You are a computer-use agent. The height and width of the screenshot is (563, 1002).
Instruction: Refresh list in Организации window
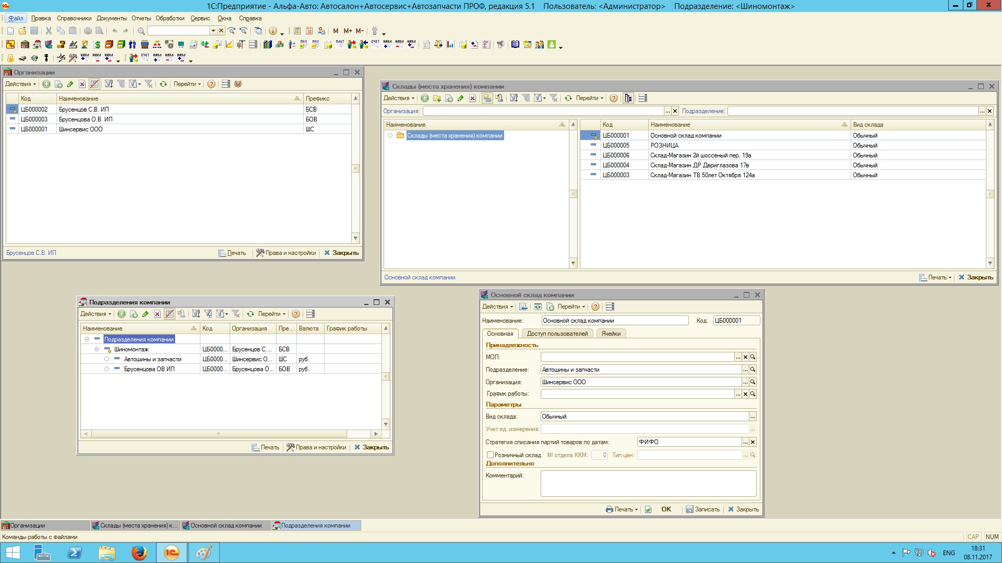pos(163,84)
